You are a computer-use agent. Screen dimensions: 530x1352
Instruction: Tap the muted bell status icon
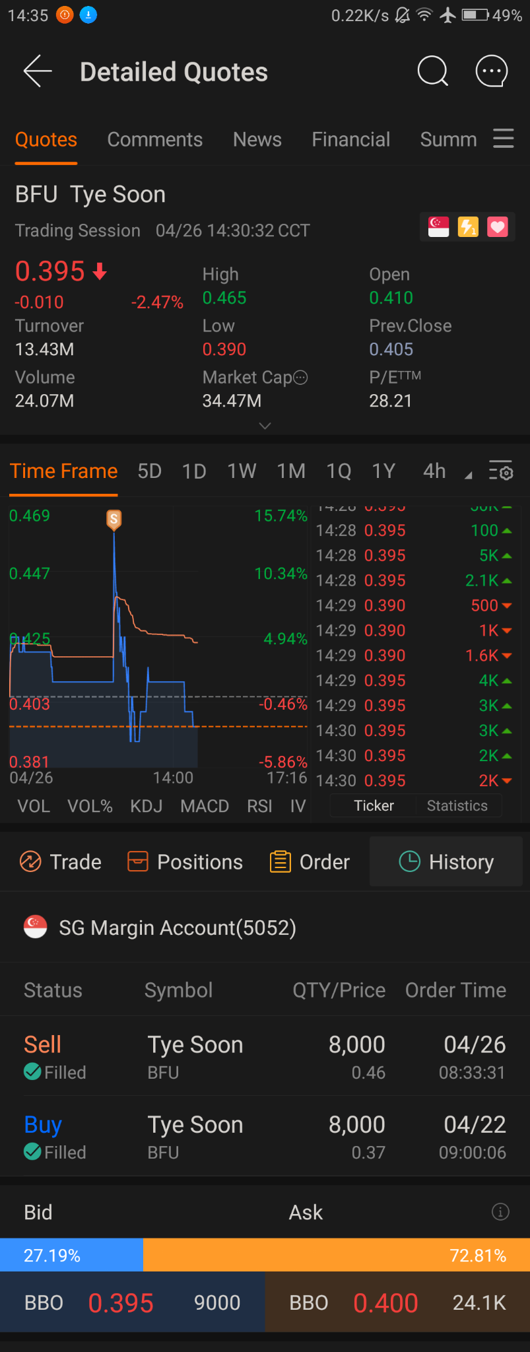402,15
